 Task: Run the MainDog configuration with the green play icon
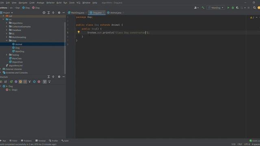[228, 8]
